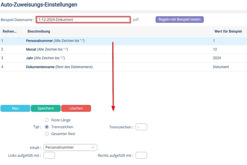Click the Rechts aufgefüllt mit field
Image resolution: width=247 pixels, height=165 pixels.
click(141, 155)
